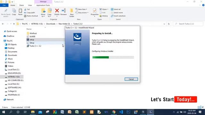Switch to the View ribbon tab
Screen dimensions: 205x115
click(x=30, y=5)
